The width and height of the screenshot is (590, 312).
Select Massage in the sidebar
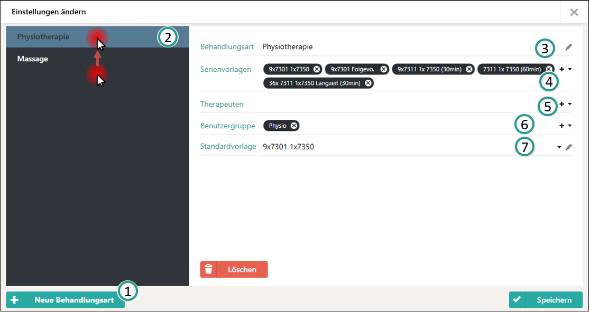click(x=33, y=59)
